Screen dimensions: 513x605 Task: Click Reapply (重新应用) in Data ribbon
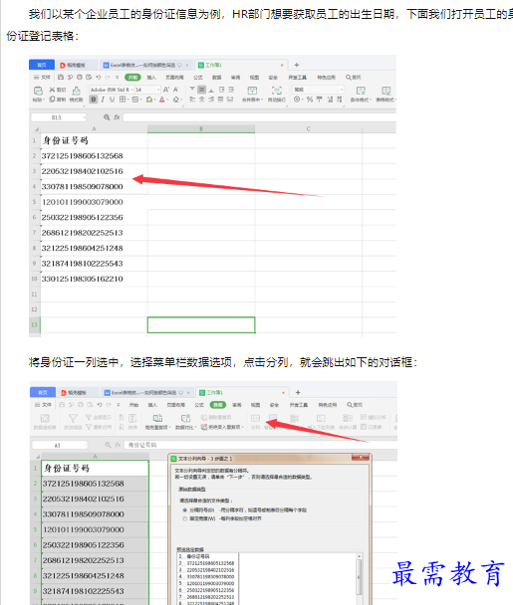click(99, 427)
